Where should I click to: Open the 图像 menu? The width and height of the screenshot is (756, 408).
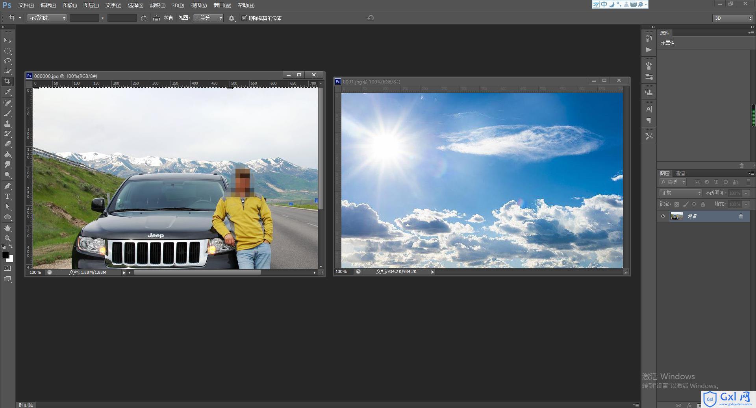click(70, 6)
